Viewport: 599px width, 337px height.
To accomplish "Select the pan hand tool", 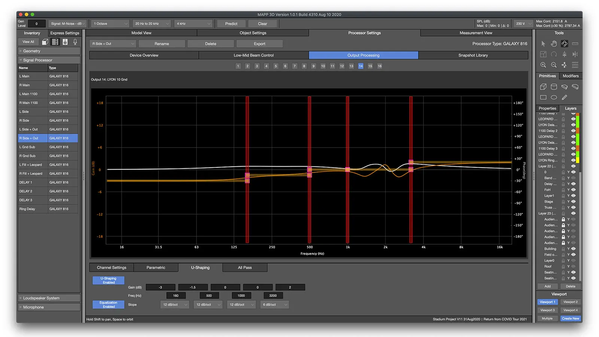I will pos(554,43).
